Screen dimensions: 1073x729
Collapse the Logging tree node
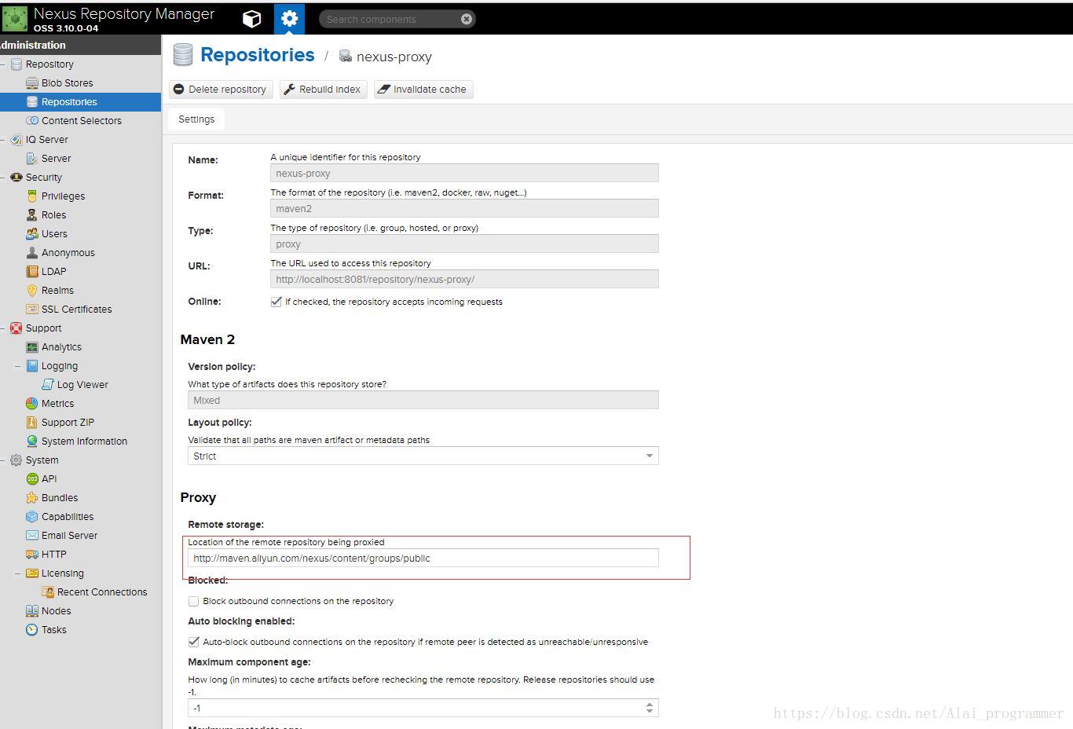[x=17, y=365]
